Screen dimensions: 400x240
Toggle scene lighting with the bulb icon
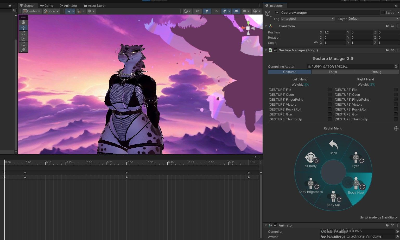pos(207,11)
